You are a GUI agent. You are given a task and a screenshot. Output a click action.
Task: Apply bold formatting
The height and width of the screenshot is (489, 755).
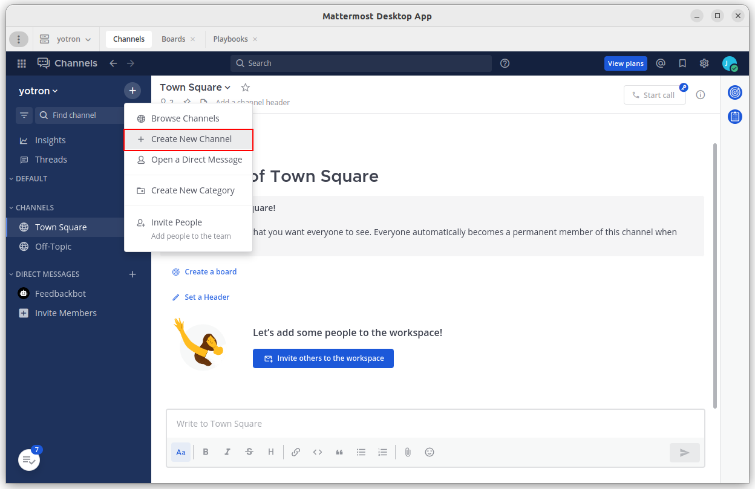[x=206, y=452]
